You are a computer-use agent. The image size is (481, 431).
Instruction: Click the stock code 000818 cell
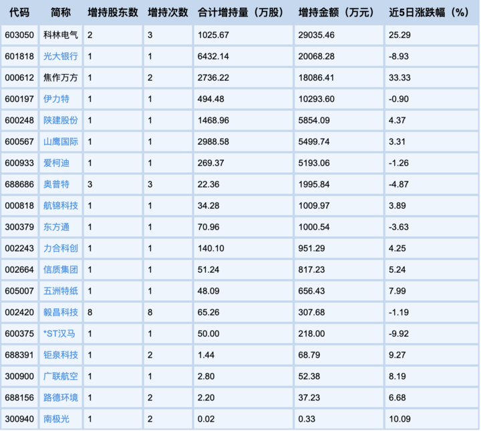19,205
